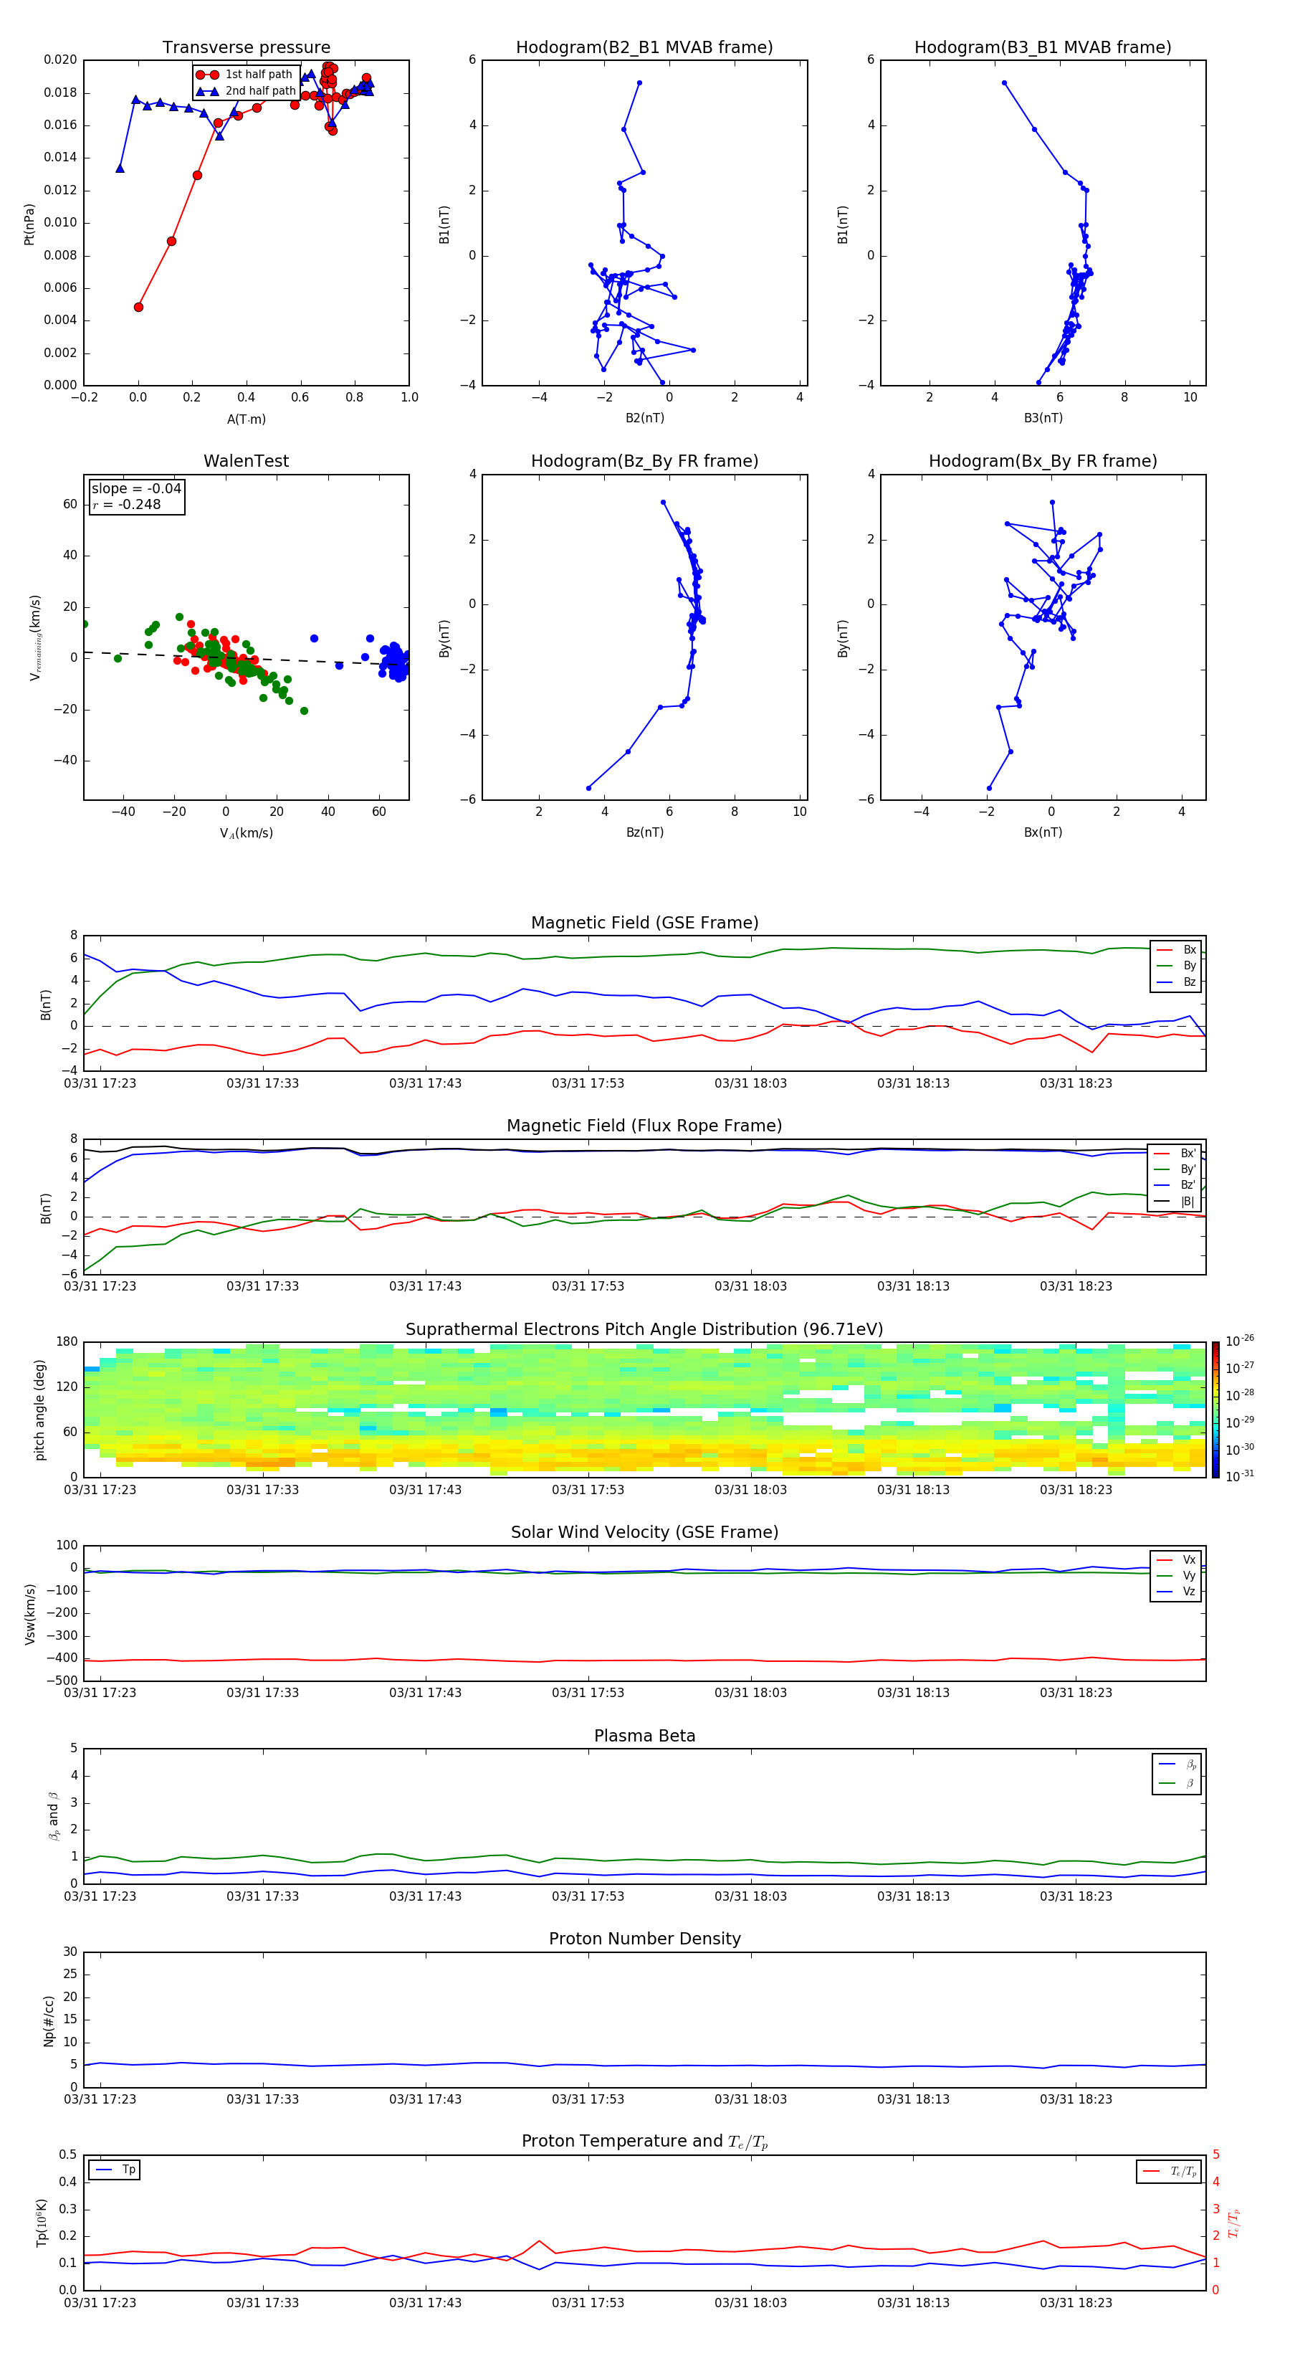The image size is (1290, 2366).
Task: Click the Suprathermal Electrons Pitch Angle Distribution title
Action: [x=644, y=1329]
